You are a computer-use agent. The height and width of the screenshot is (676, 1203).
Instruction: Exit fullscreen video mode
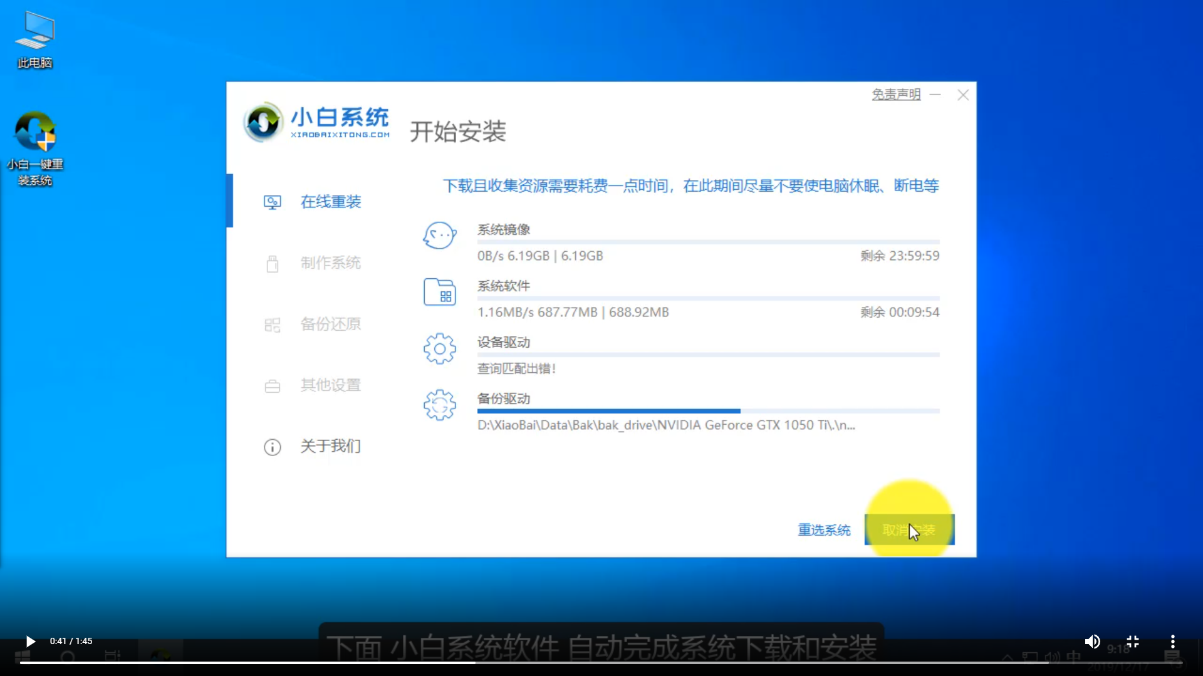click(1133, 642)
